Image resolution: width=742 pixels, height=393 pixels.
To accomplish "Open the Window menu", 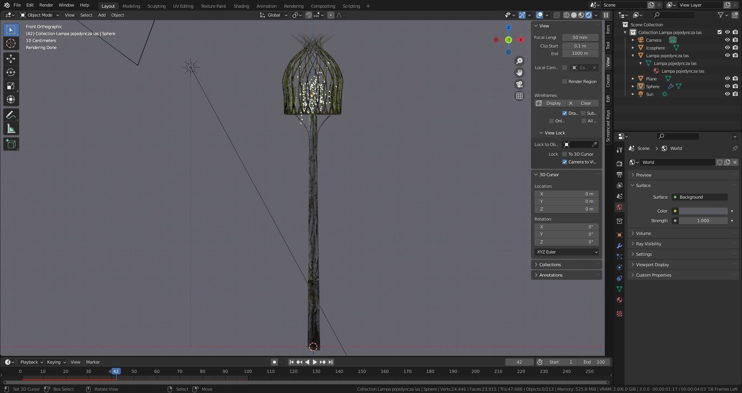I will [x=66, y=5].
